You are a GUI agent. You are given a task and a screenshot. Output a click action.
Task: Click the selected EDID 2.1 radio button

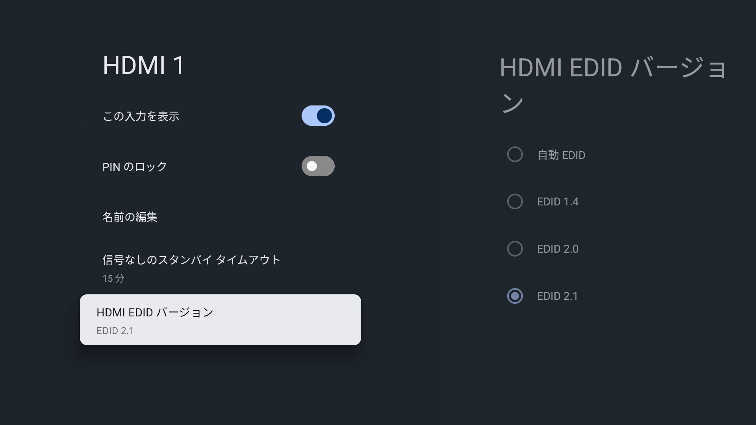click(x=515, y=296)
